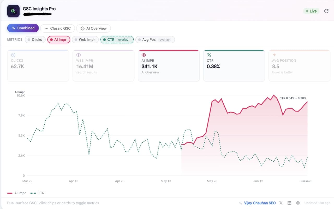Click the May 28 x-axis date label

(x=212, y=181)
